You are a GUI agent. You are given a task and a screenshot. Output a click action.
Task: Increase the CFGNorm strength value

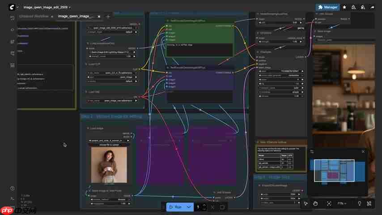coord(301,42)
